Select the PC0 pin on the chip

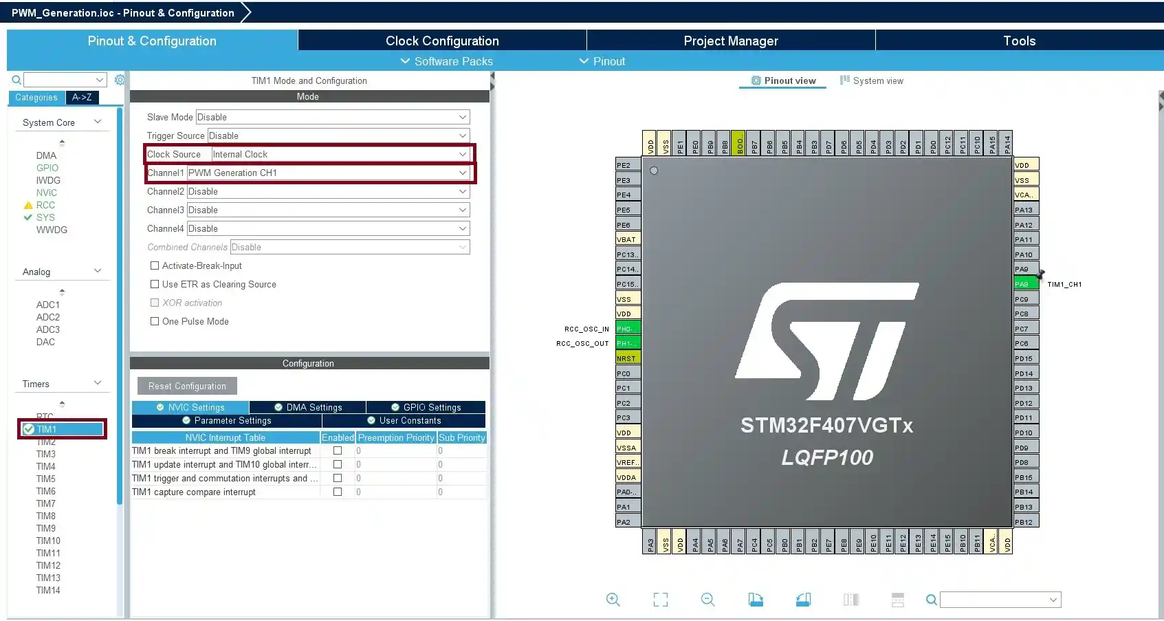[628, 373]
